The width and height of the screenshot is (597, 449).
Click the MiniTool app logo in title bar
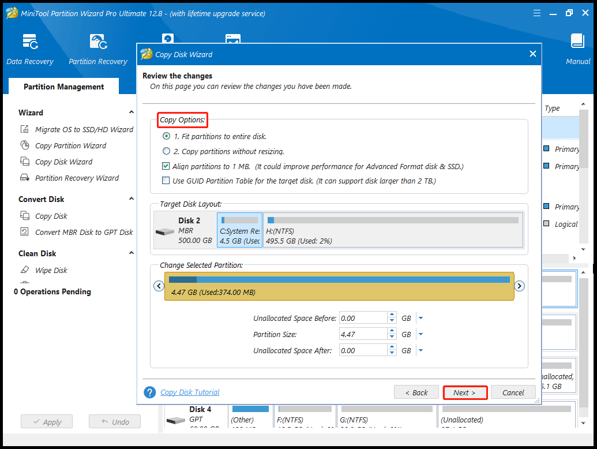click(12, 13)
